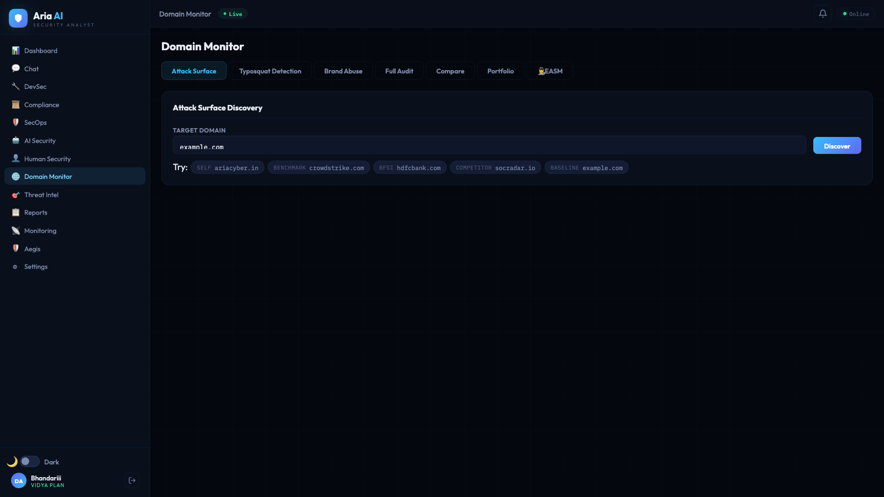Screen dimensions: 884x497
Task: Click the Monitoring satellite icon
Action: pos(15,231)
